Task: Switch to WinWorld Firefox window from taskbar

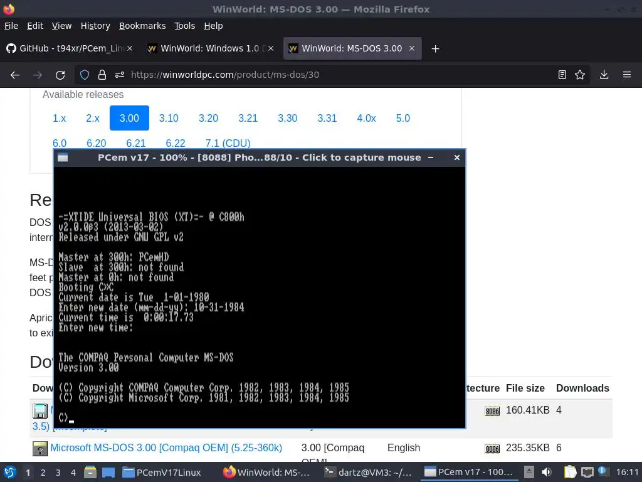Action: coord(266,472)
